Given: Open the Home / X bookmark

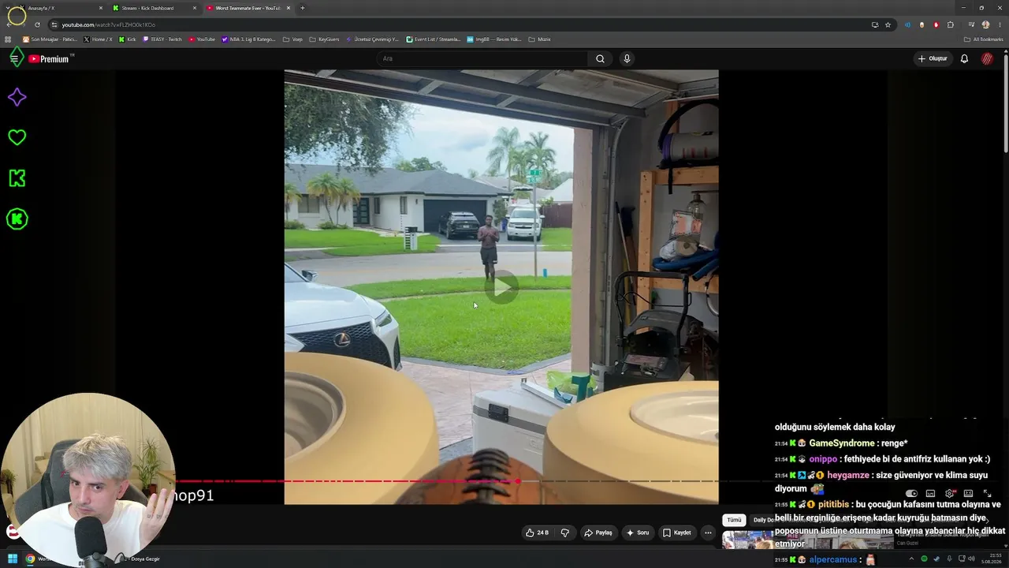Looking at the screenshot, I should pos(98,39).
